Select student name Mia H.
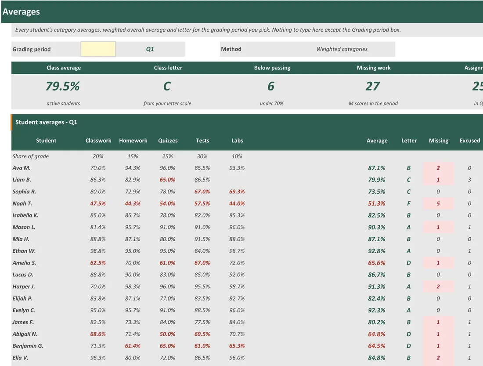Image resolution: width=483 pixels, height=366 pixels. (x=21, y=239)
